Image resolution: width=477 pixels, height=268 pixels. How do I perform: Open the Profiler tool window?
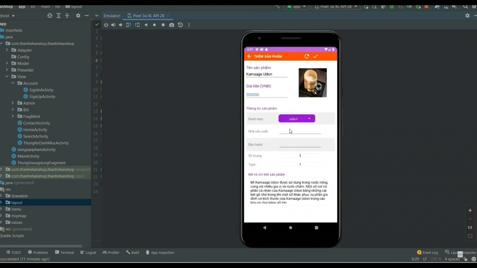click(111, 252)
